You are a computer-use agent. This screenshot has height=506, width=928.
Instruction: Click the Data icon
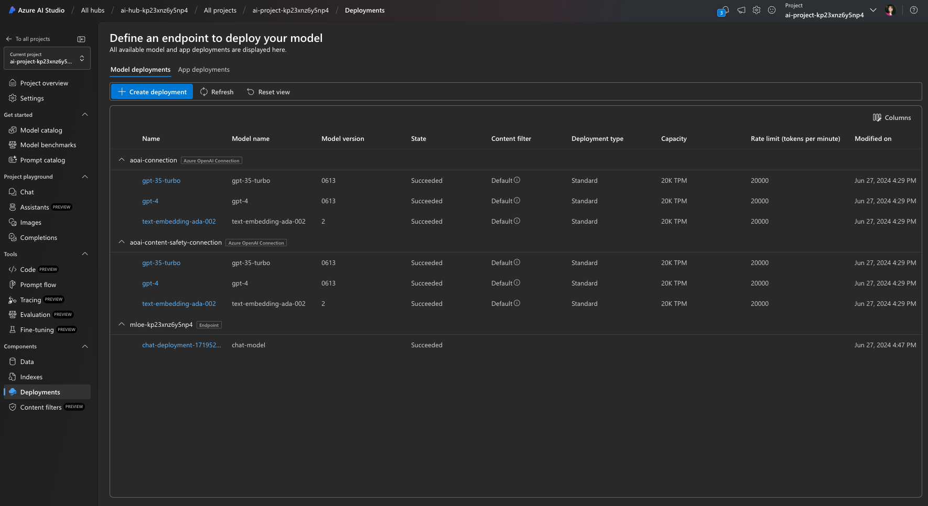click(13, 361)
